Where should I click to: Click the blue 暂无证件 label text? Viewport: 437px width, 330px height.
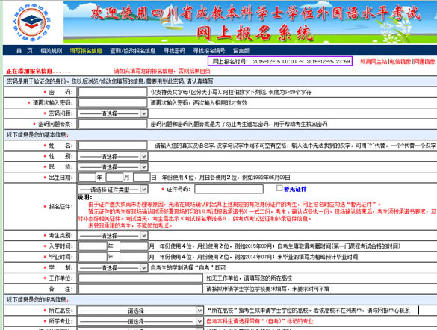coord(295,190)
